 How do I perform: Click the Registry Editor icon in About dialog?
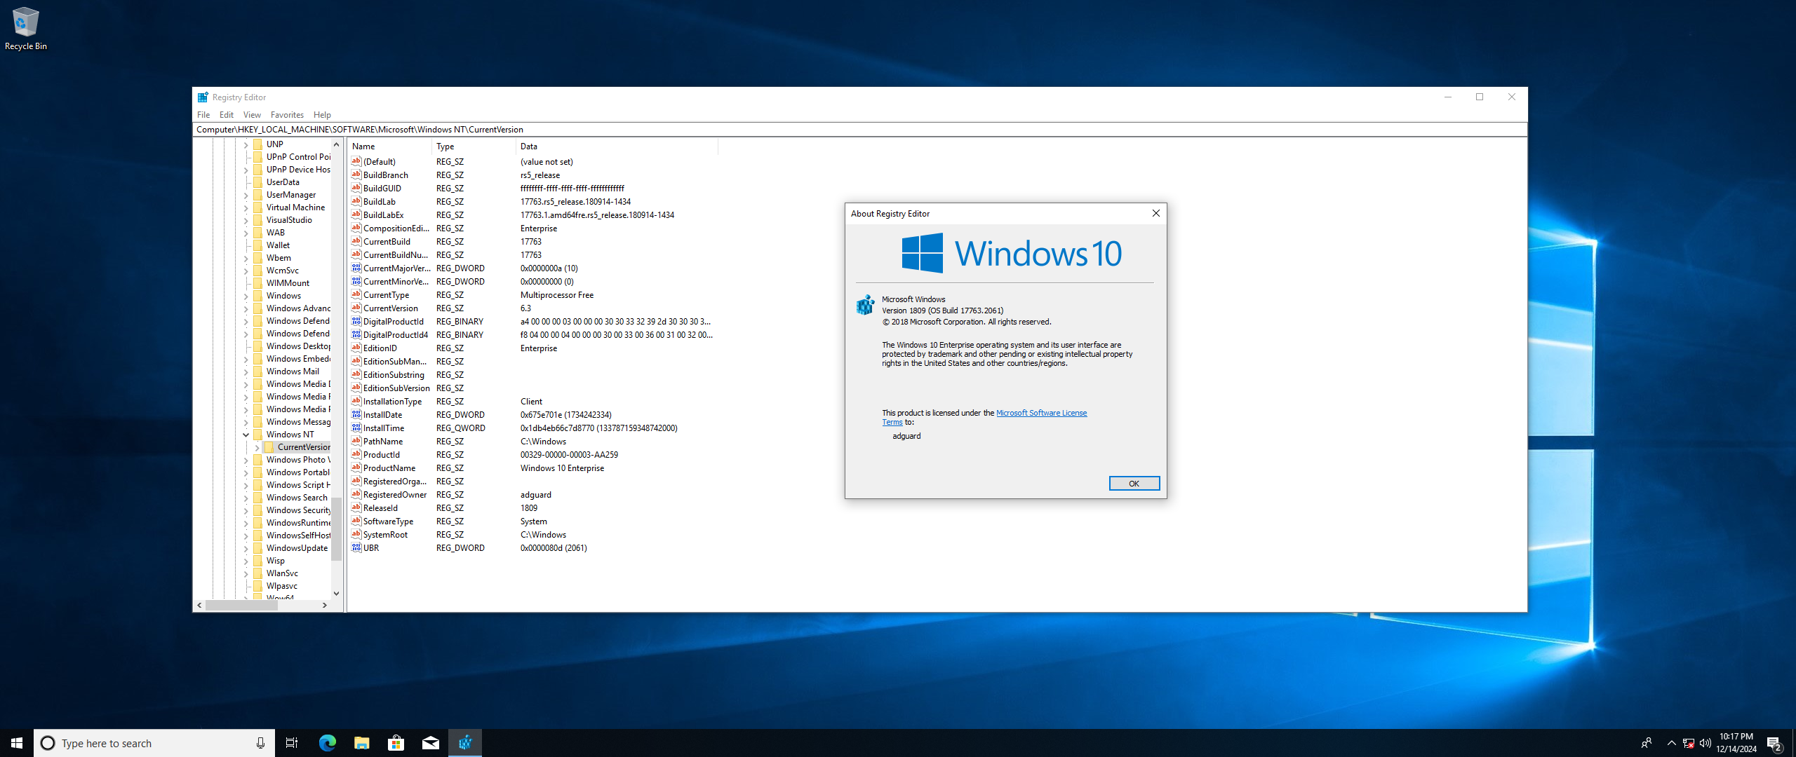pyautogui.click(x=866, y=305)
